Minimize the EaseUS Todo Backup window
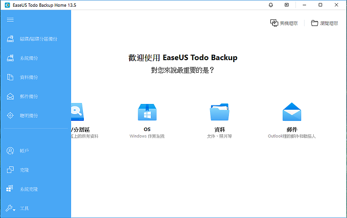347x218 pixels. [x=305, y=5]
